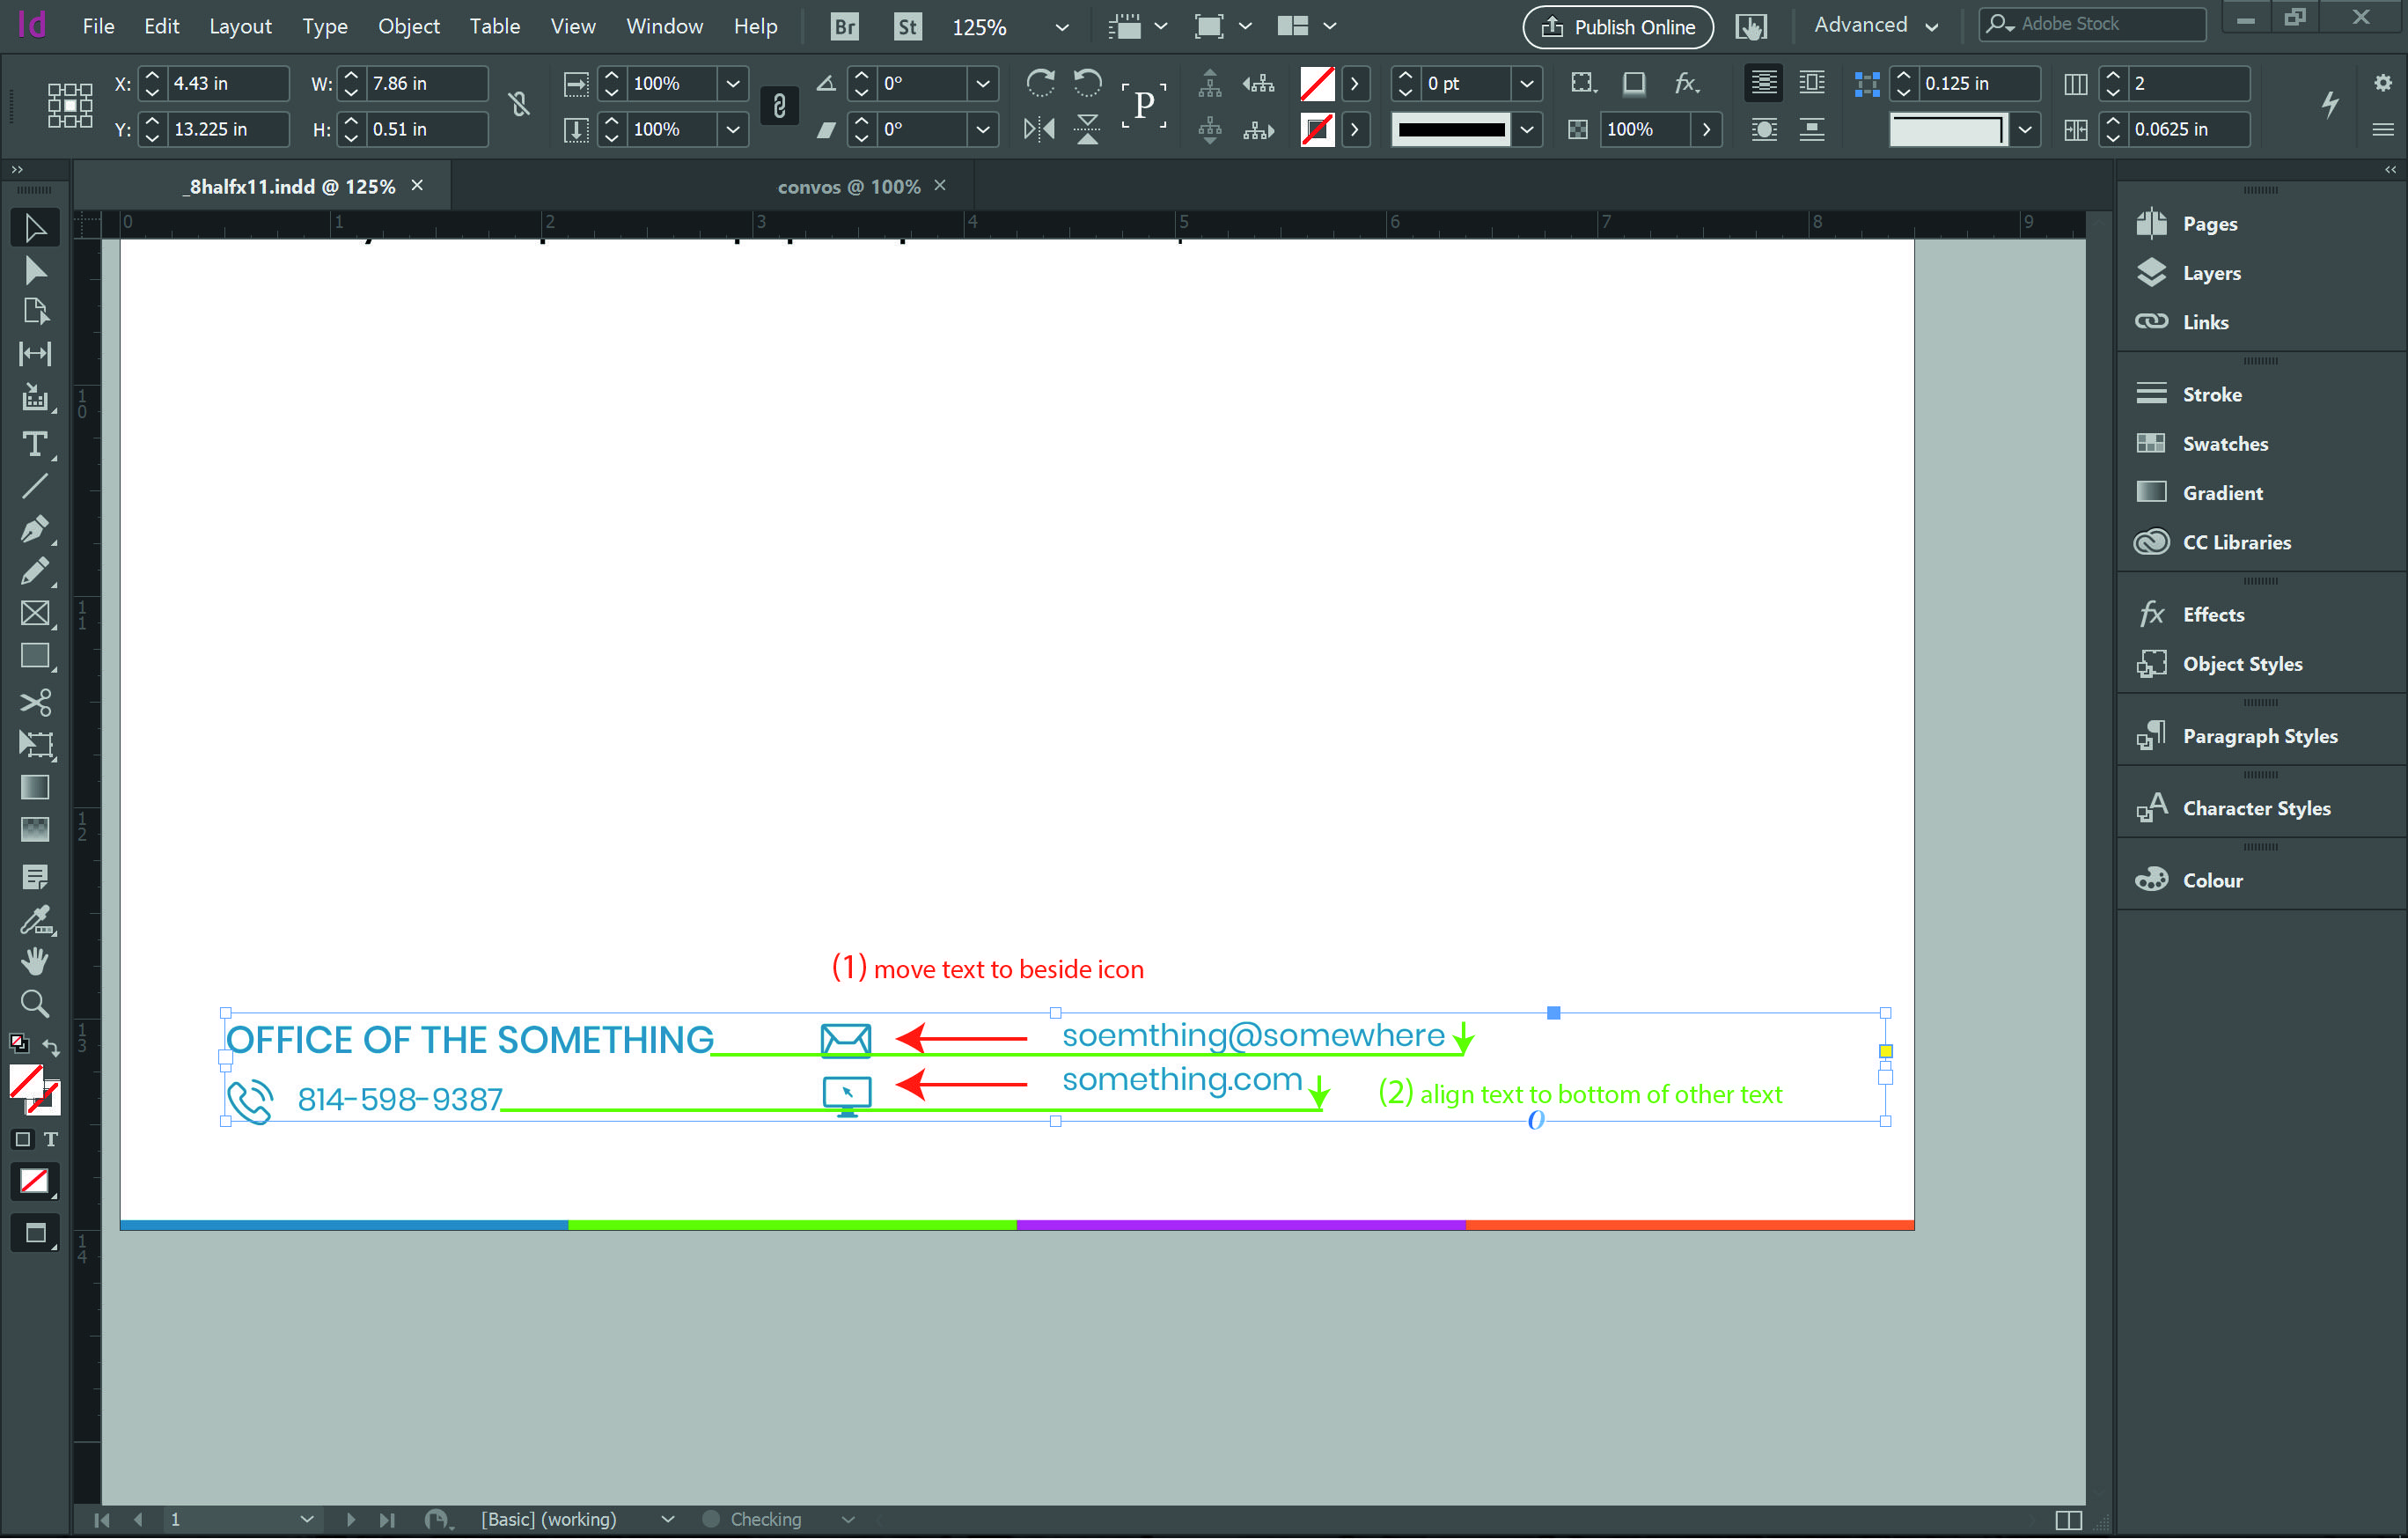Flip the selection horizontally
Screen dimensions: 2408x1539
coord(1039,129)
